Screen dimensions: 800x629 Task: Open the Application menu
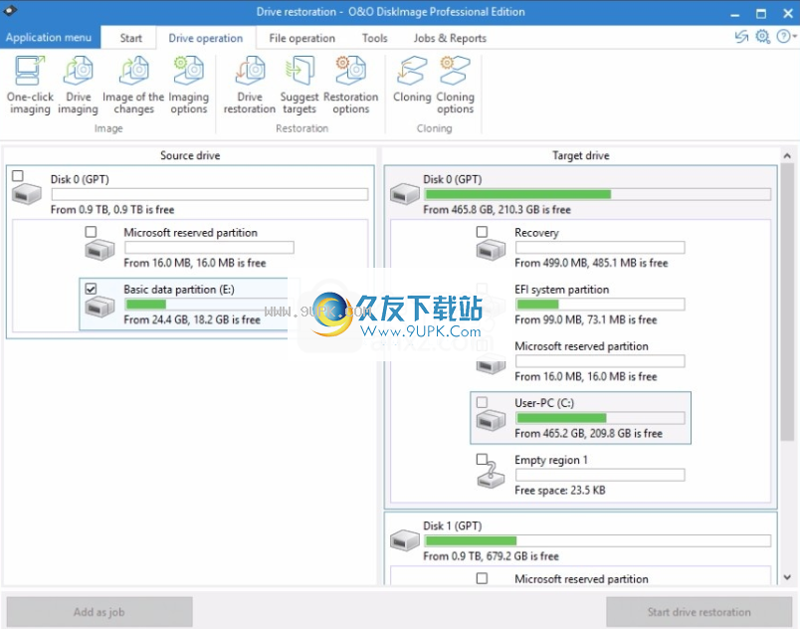(x=50, y=37)
